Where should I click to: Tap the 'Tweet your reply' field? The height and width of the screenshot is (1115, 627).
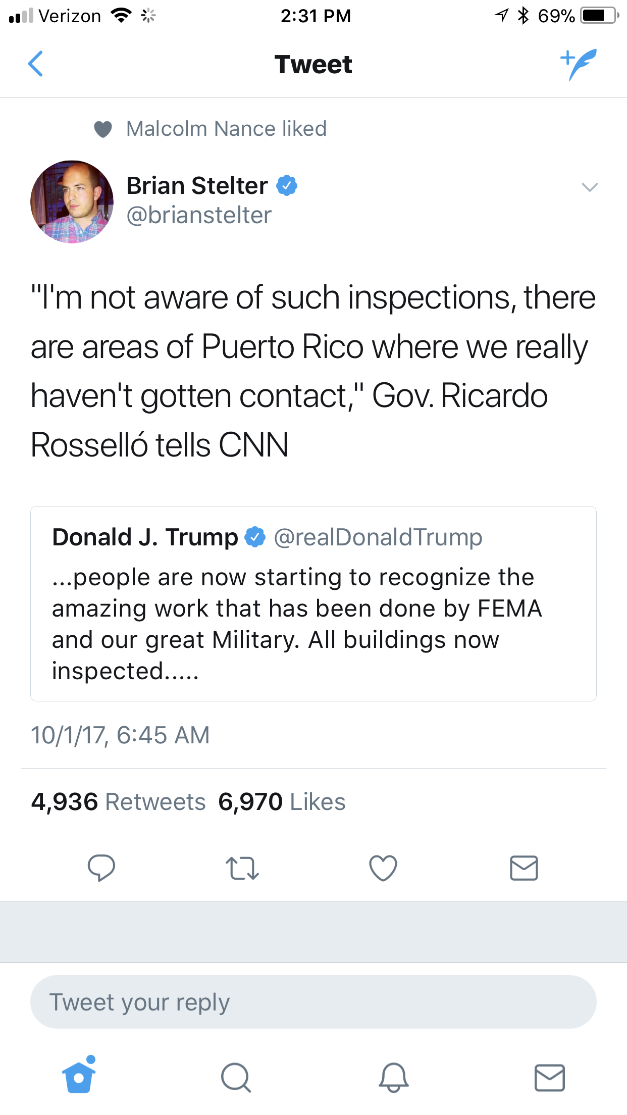[x=313, y=1002]
